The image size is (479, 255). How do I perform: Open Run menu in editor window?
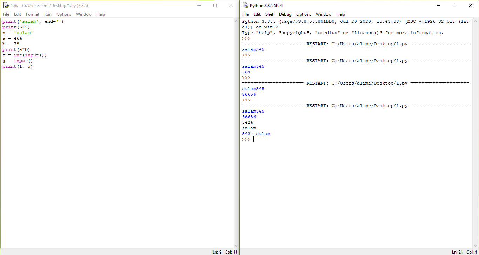[x=48, y=14]
